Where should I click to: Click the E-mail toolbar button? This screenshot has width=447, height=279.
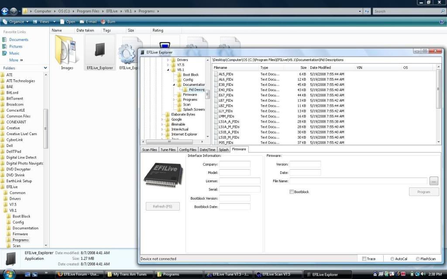[x=88, y=22]
